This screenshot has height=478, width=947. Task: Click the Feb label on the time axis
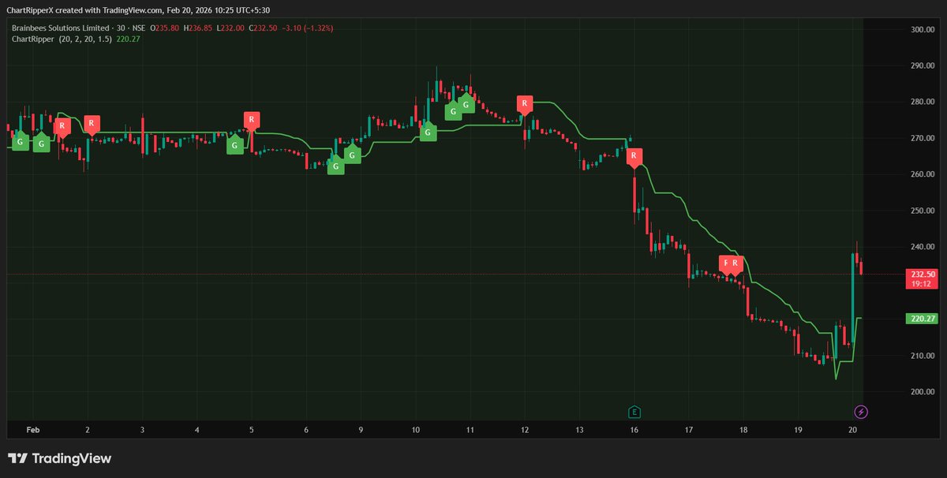(x=32, y=430)
